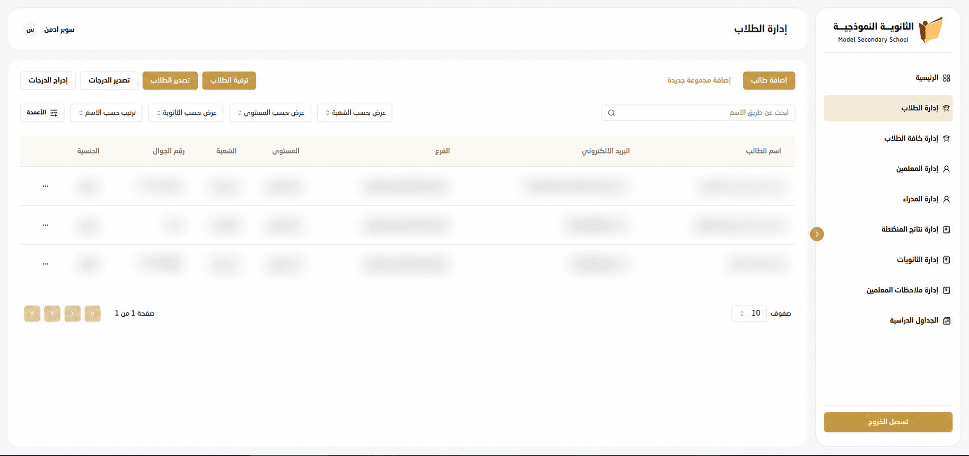Click the icon beside إدارة ملاحظات المعلمين
The width and height of the screenshot is (969, 456).
point(947,290)
